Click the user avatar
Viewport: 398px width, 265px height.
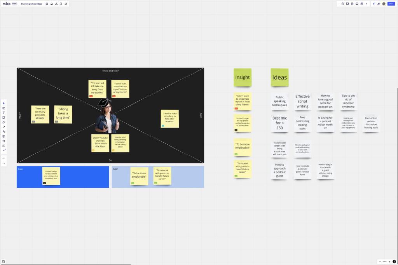point(384,4)
